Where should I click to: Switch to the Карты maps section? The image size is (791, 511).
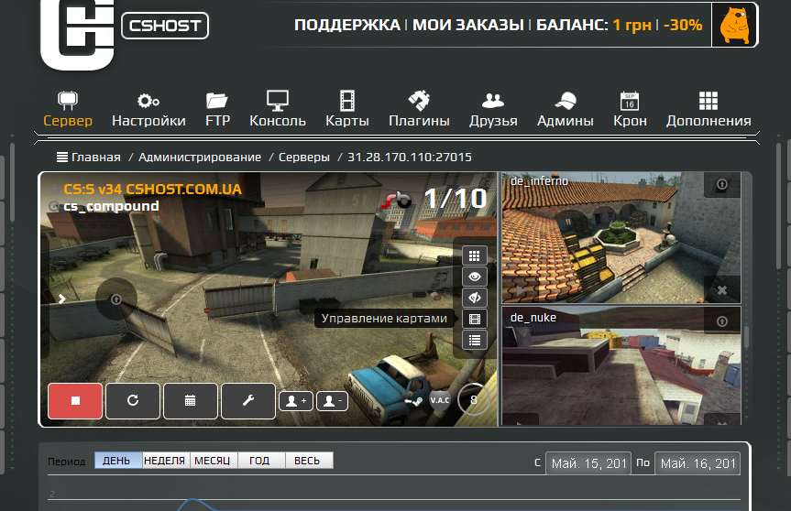pos(347,109)
